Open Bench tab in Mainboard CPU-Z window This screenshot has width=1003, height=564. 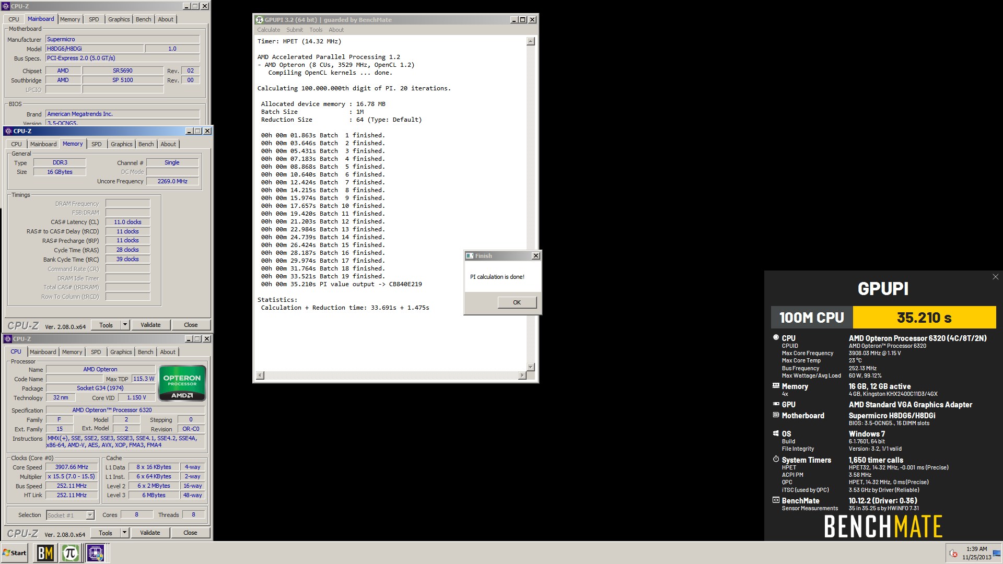(144, 19)
